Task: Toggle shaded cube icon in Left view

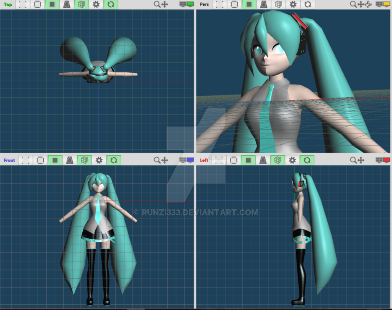Action: [278, 160]
